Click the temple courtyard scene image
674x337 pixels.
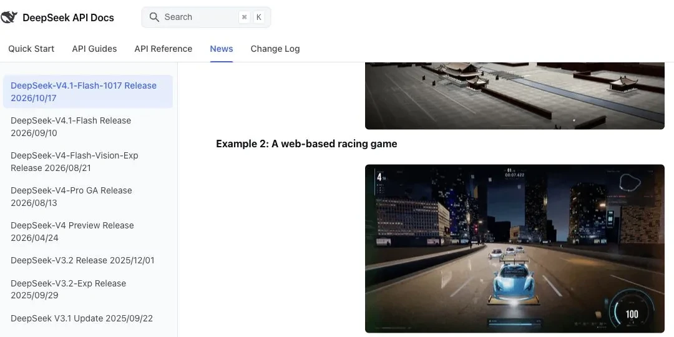(x=514, y=95)
